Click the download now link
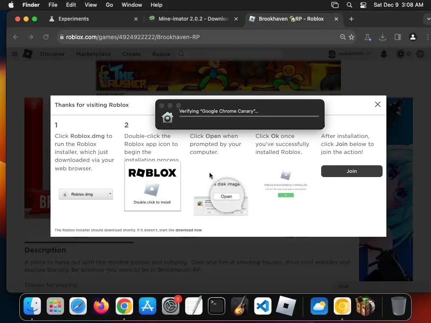The image size is (431, 323). click(x=189, y=230)
